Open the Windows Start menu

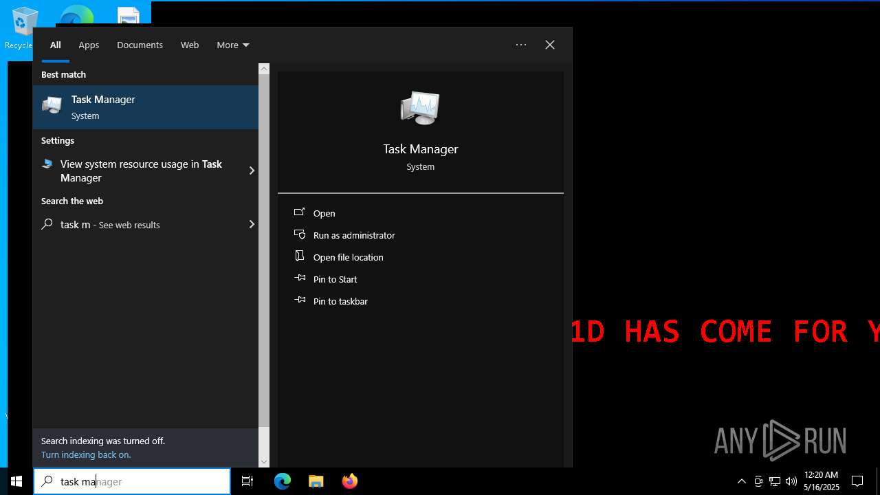tap(16, 481)
